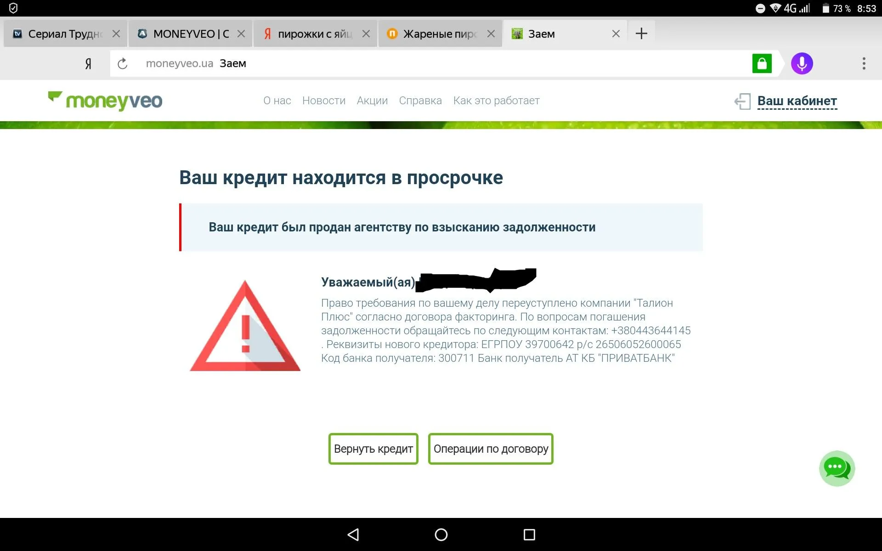The height and width of the screenshot is (551, 882).
Task: Reload the page with refresh icon
Action: [122, 63]
